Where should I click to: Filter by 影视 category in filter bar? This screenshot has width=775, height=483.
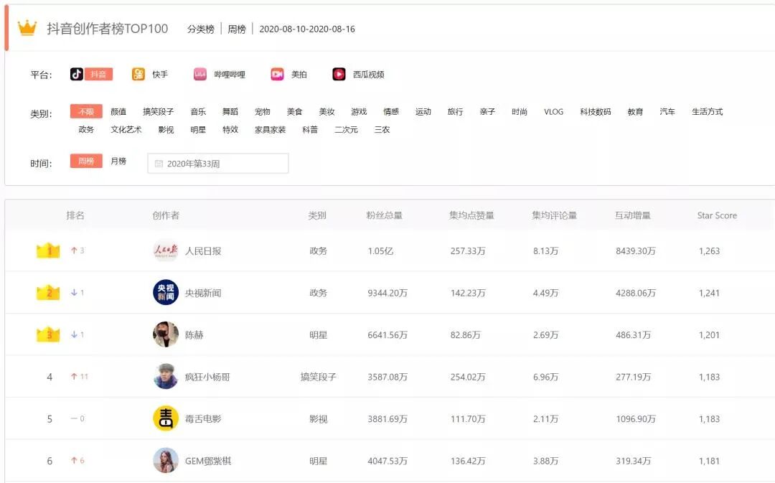point(166,129)
